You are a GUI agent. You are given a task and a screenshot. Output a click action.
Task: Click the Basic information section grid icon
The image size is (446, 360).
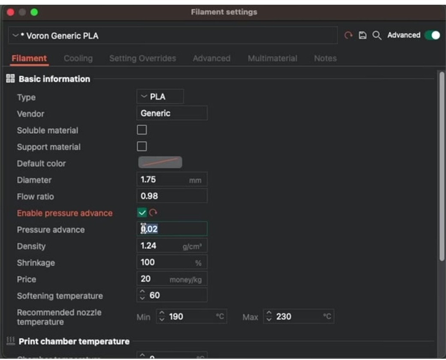click(x=11, y=78)
